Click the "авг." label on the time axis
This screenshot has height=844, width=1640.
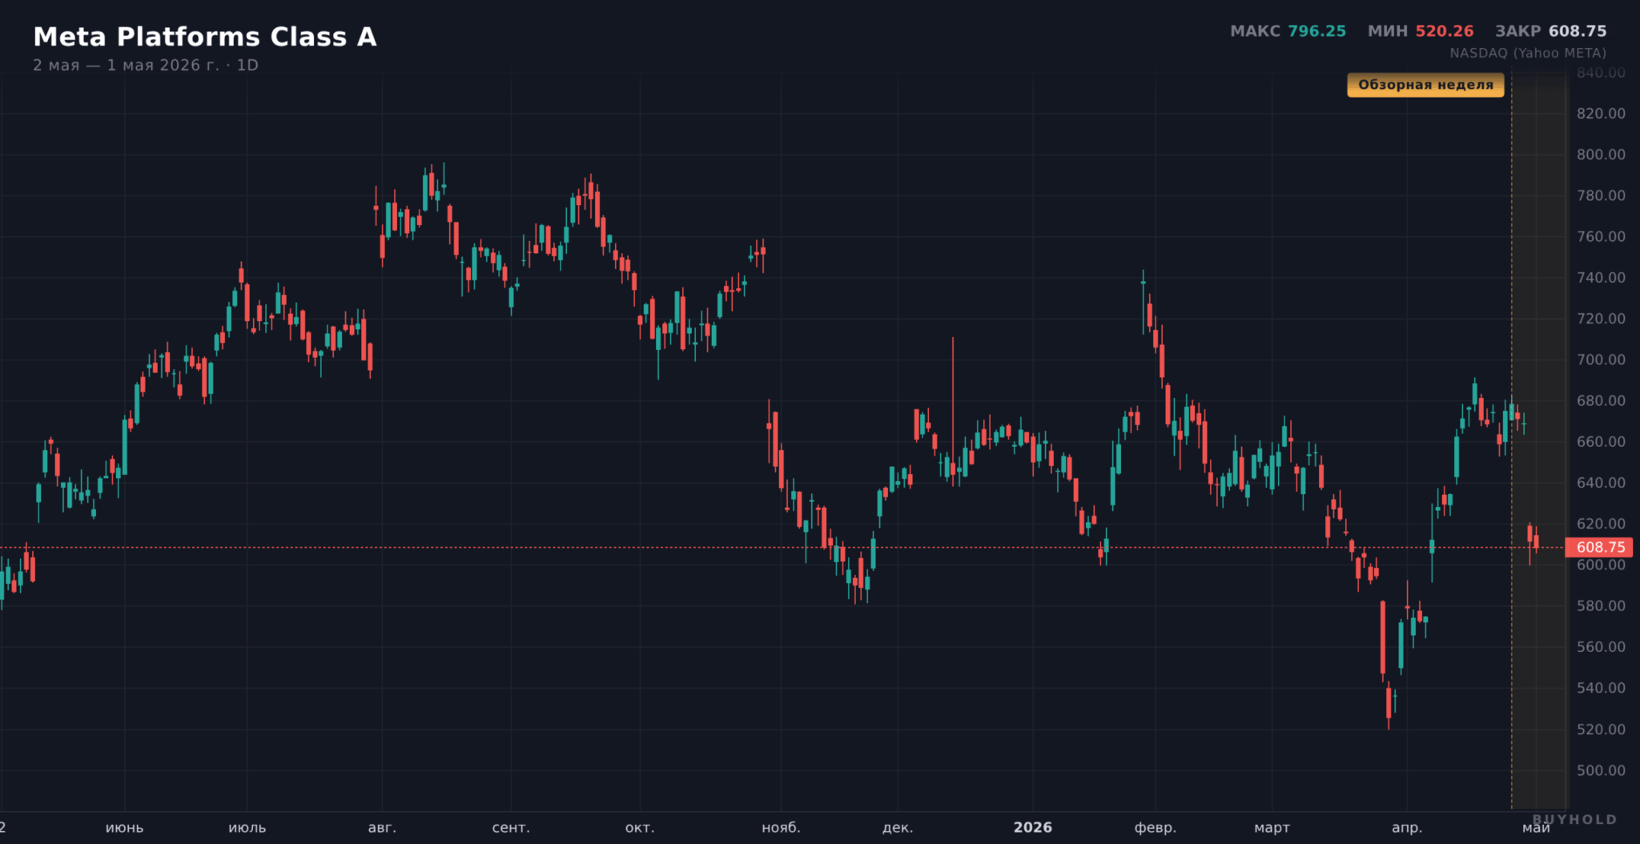382,828
